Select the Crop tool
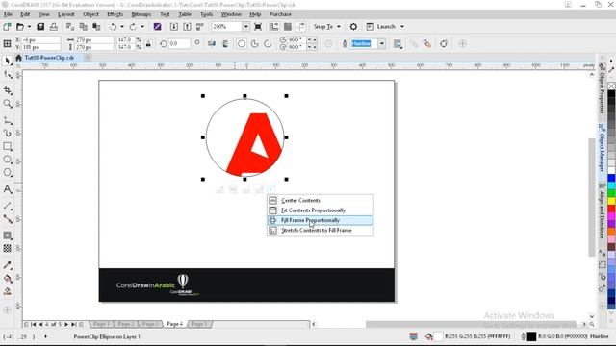 (7, 90)
